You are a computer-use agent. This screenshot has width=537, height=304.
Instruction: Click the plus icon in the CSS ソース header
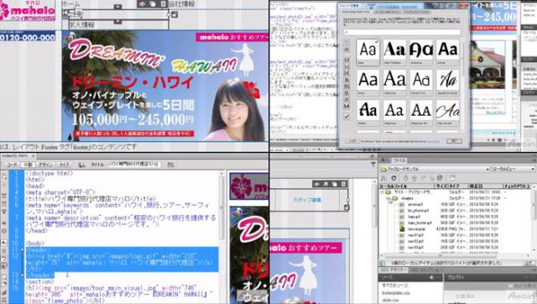point(431,277)
